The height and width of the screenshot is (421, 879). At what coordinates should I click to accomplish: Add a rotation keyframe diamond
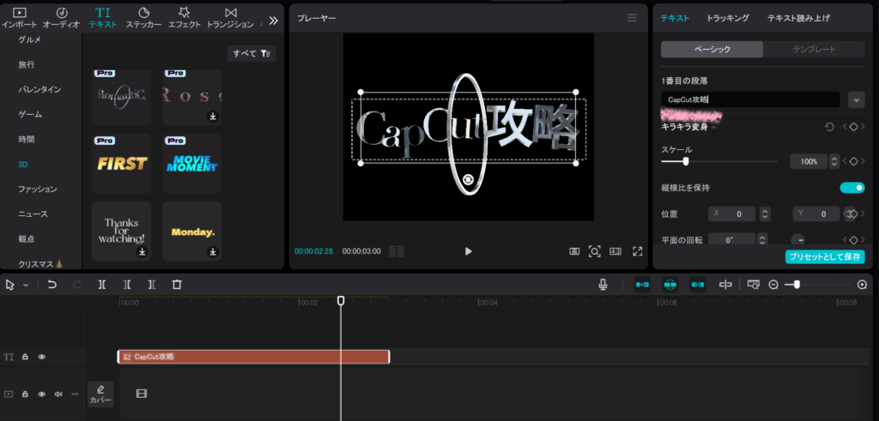coord(853,239)
